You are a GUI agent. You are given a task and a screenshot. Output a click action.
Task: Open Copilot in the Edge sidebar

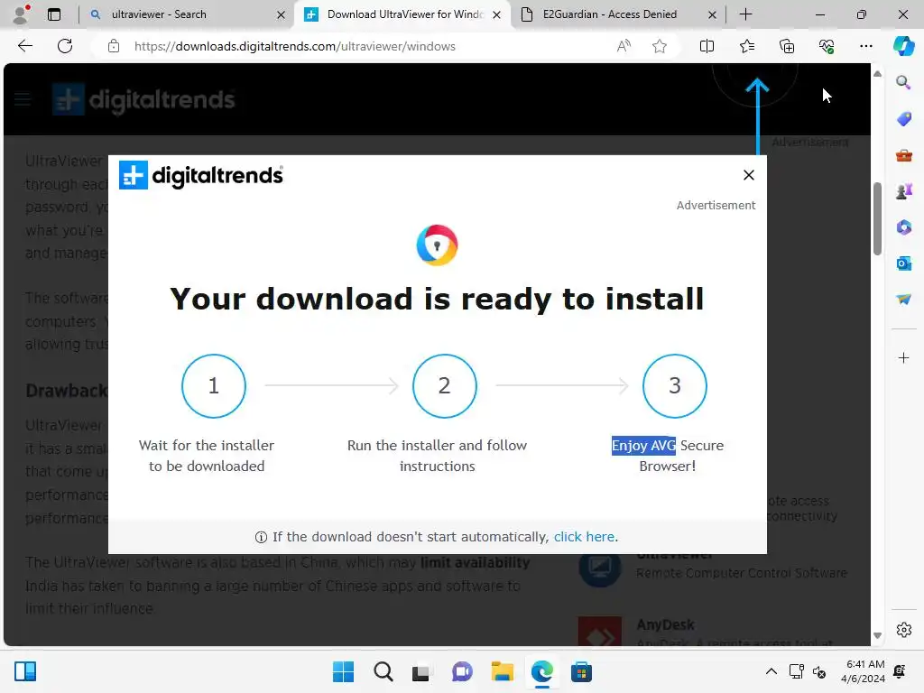pyautogui.click(x=903, y=46)
